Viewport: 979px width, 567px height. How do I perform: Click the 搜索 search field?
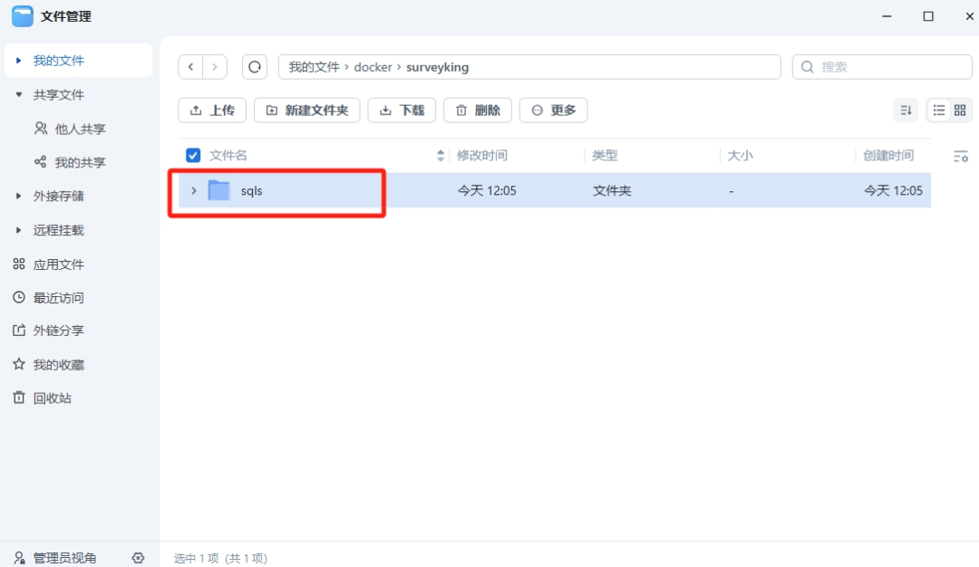tap(888, 67)
